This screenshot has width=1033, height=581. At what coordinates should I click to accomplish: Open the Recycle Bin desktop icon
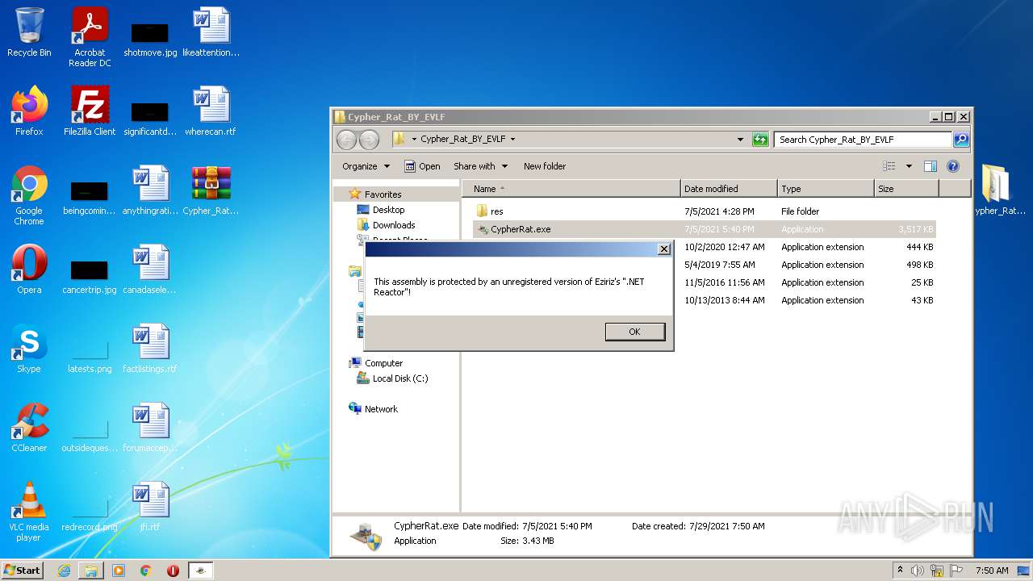(29, 32)
